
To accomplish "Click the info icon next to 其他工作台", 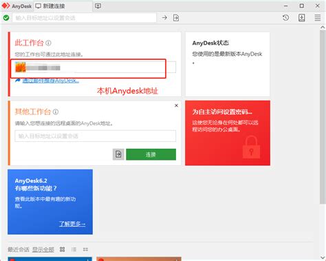I will point(56,112).
